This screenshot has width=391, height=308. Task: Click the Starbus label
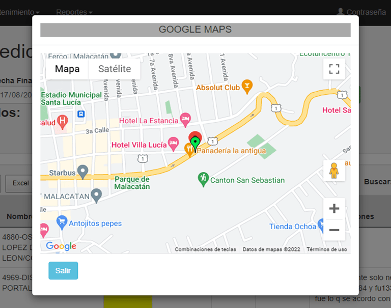click(62, 173)
